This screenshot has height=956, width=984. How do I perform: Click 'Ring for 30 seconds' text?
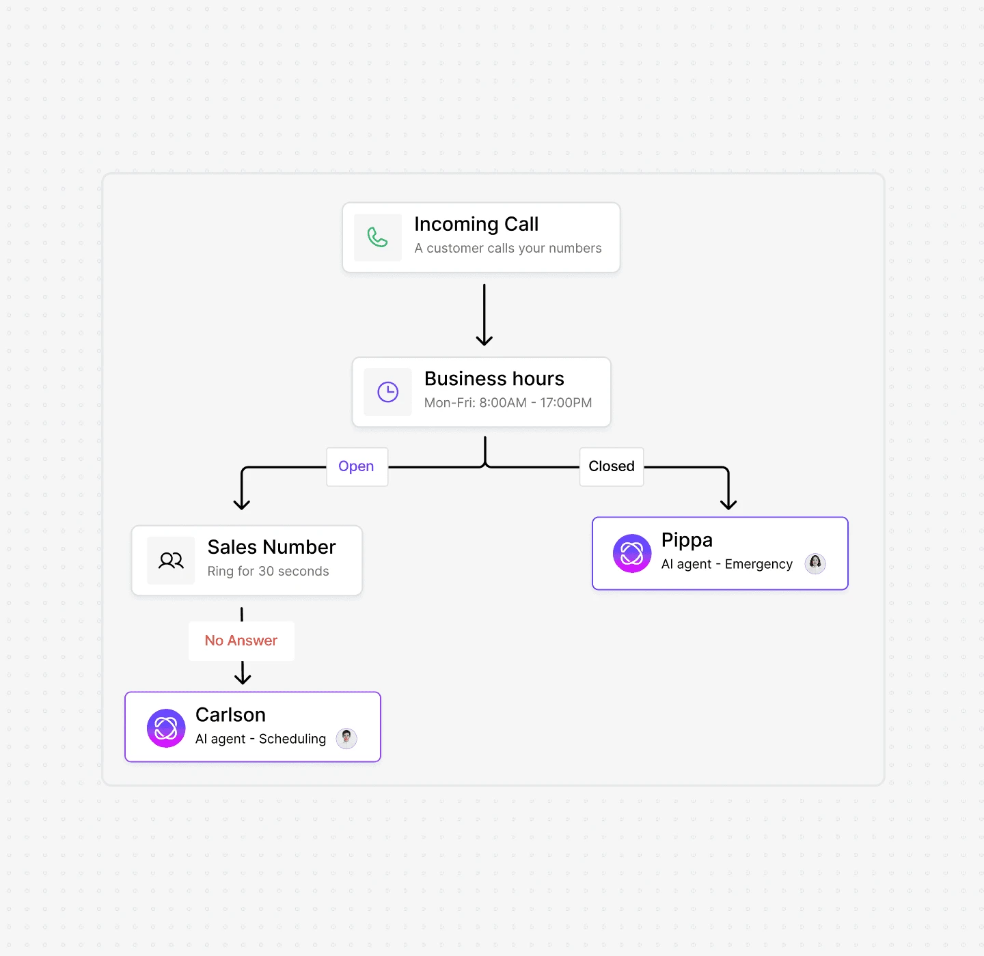point(268,572)
